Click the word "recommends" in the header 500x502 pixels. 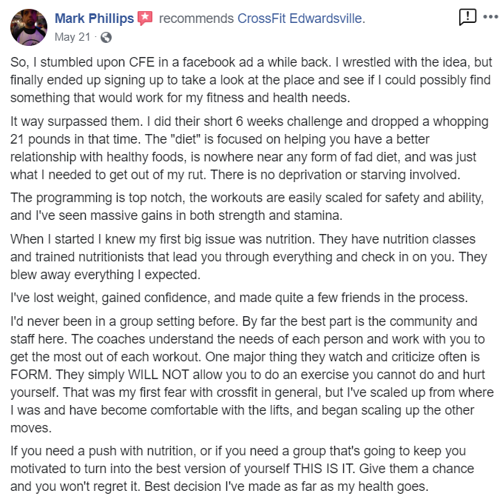point(197,19)
